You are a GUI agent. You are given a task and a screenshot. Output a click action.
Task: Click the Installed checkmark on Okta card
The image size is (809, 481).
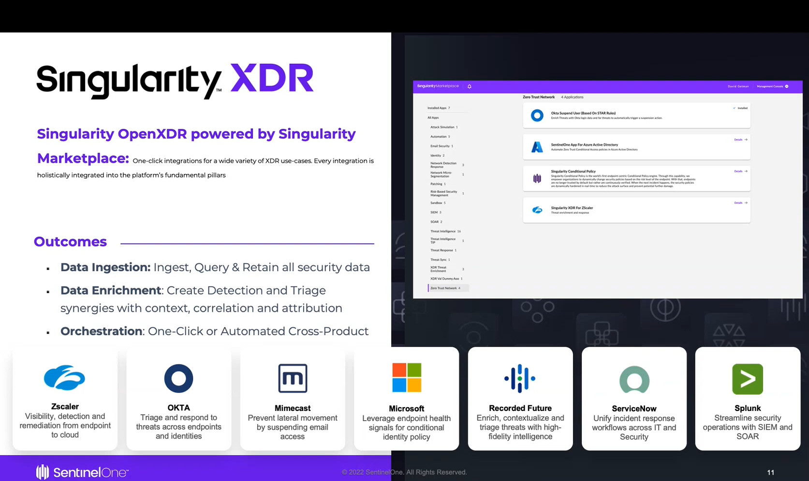pyautogui.click(x=734, y=108)
